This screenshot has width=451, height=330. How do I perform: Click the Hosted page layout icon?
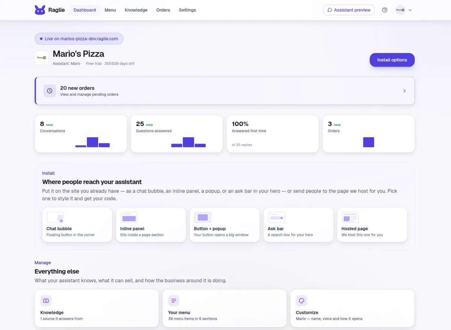tap(350, 217)
